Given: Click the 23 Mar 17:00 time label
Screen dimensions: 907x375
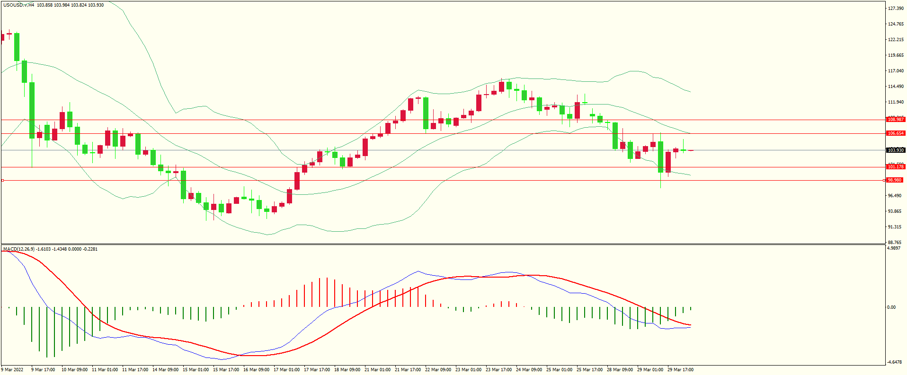Looking at the screenshot, I should (x=498, y=370).
